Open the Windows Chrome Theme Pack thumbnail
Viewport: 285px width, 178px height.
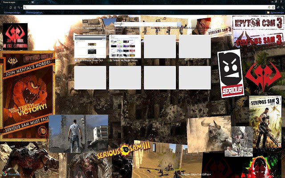90,46
